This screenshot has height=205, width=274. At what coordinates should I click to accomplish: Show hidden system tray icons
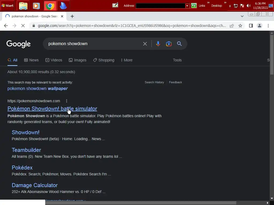pyautogui.click(x=230, y=6)
